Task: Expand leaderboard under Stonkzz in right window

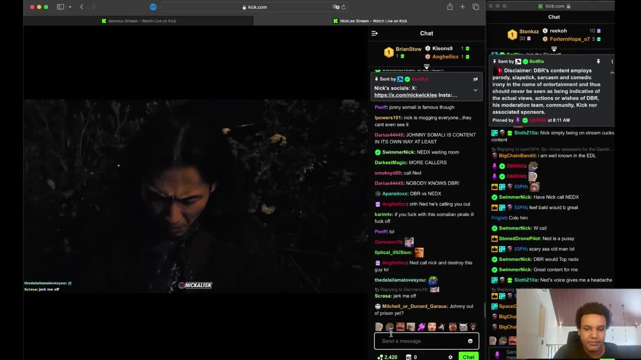Action: click(554, 49)
